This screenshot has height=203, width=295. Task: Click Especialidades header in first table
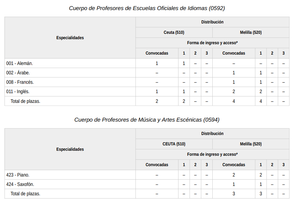70,38
